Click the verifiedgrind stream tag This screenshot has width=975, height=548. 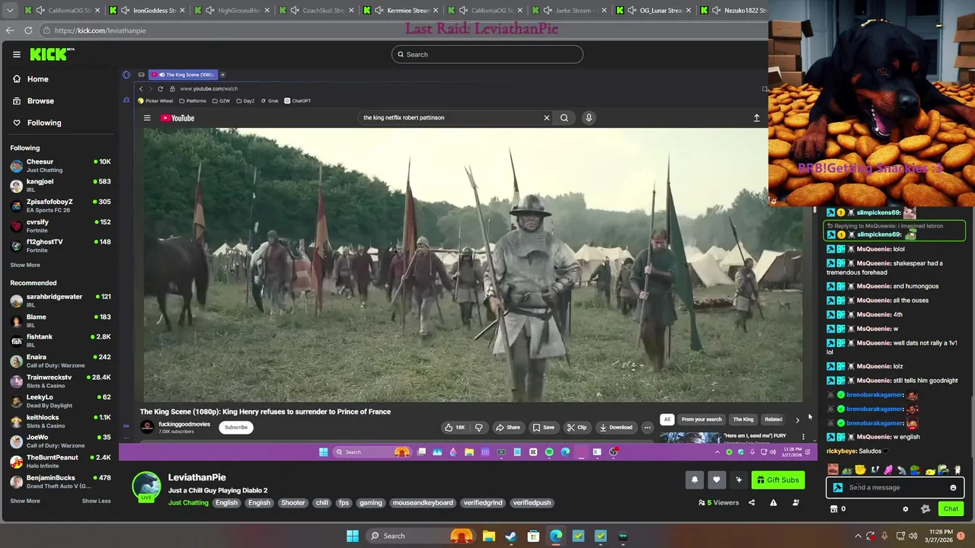pos(483,502)
